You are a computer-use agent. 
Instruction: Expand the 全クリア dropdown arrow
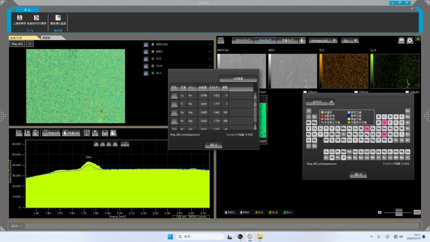click(332, 102)
